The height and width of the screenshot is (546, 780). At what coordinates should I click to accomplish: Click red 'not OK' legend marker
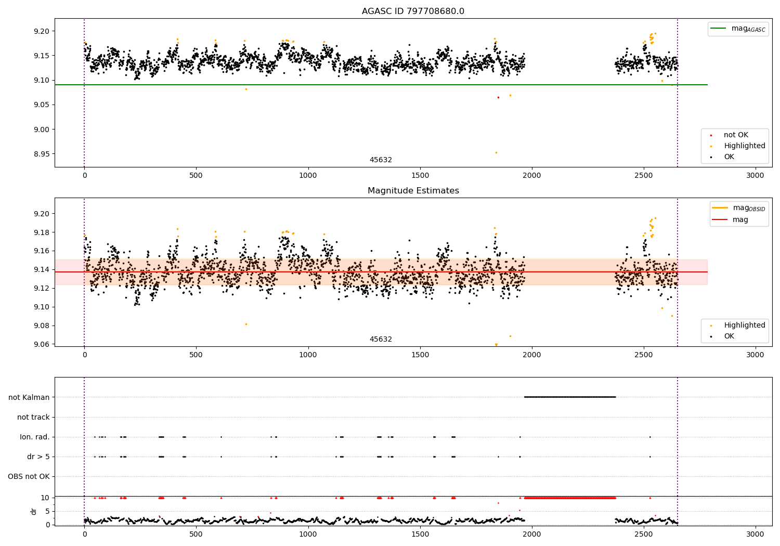coord(711,135)
